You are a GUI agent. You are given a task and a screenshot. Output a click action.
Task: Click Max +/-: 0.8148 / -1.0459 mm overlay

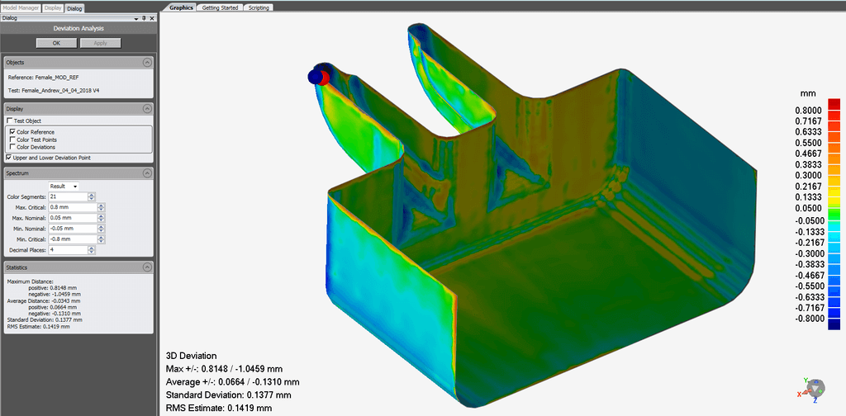(225, 369)
